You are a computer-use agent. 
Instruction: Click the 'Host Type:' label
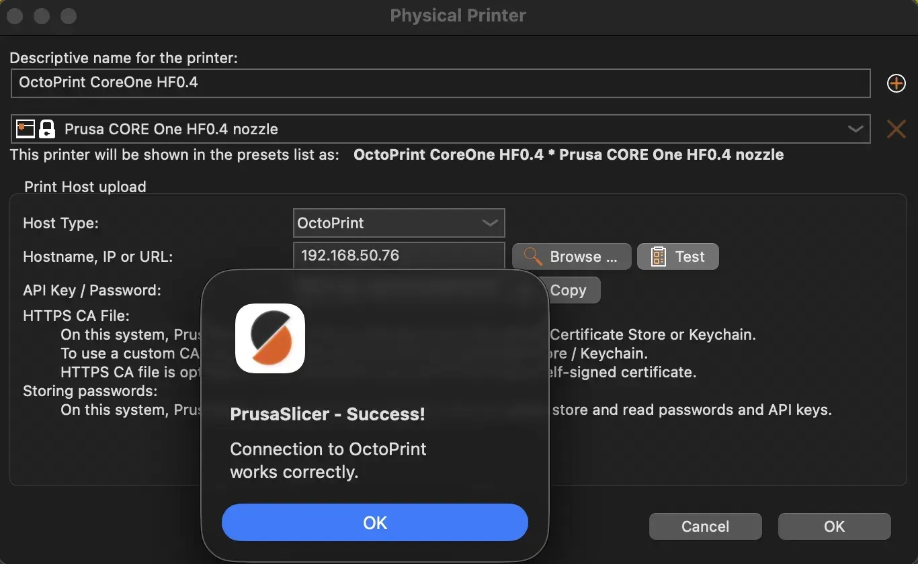pos(61,223)
